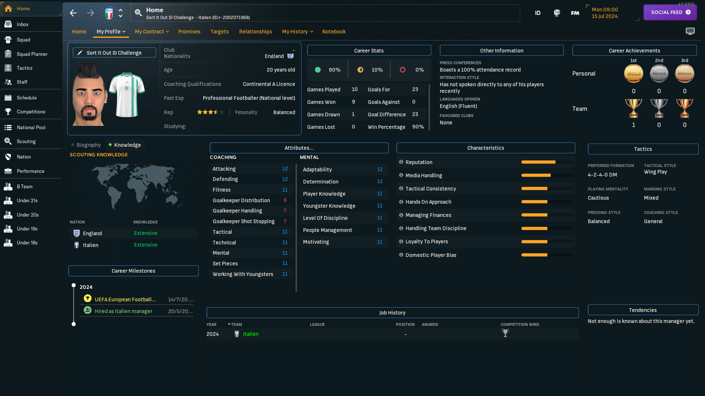
Task: Open Under 20s team icon
Action: 8,215
